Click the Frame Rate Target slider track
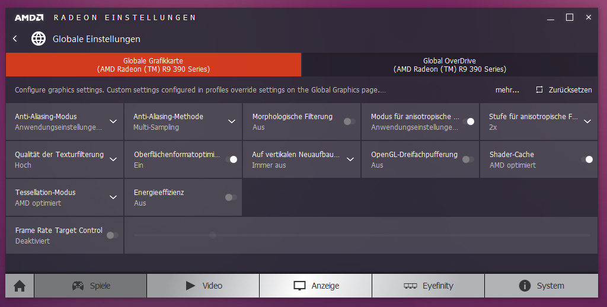The width and height of the screenshot is (607, 307). pyautogui.click(x=362, y=235)
